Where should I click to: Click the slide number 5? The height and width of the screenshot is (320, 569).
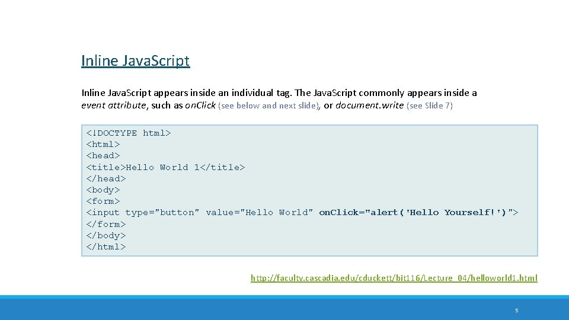coord(517,311)
